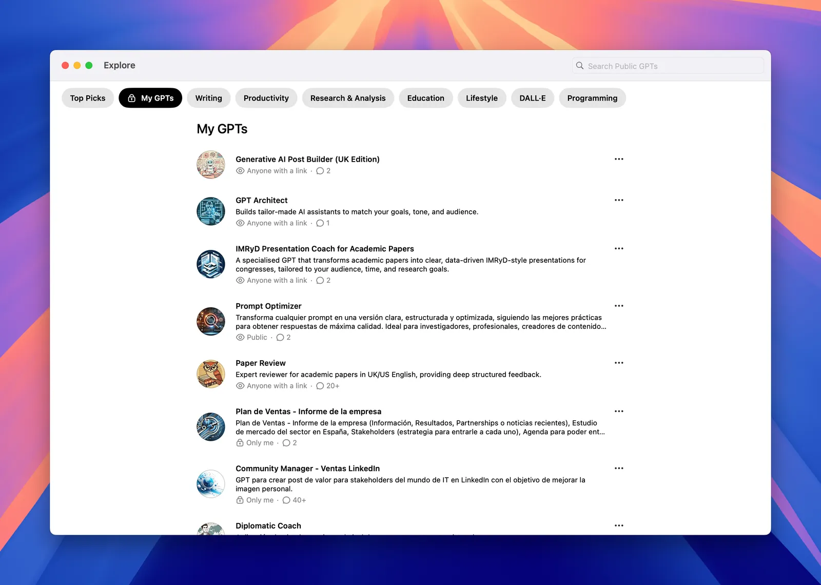Image resolution: width=821 pixels, height=585 pixels.
Task: Open more options for Generative AI Post Builder
Action: pyautogui.click(x=619, y=159)
